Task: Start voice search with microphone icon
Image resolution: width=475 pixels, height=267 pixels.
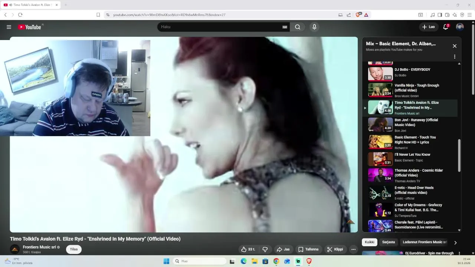Action: 314,27
